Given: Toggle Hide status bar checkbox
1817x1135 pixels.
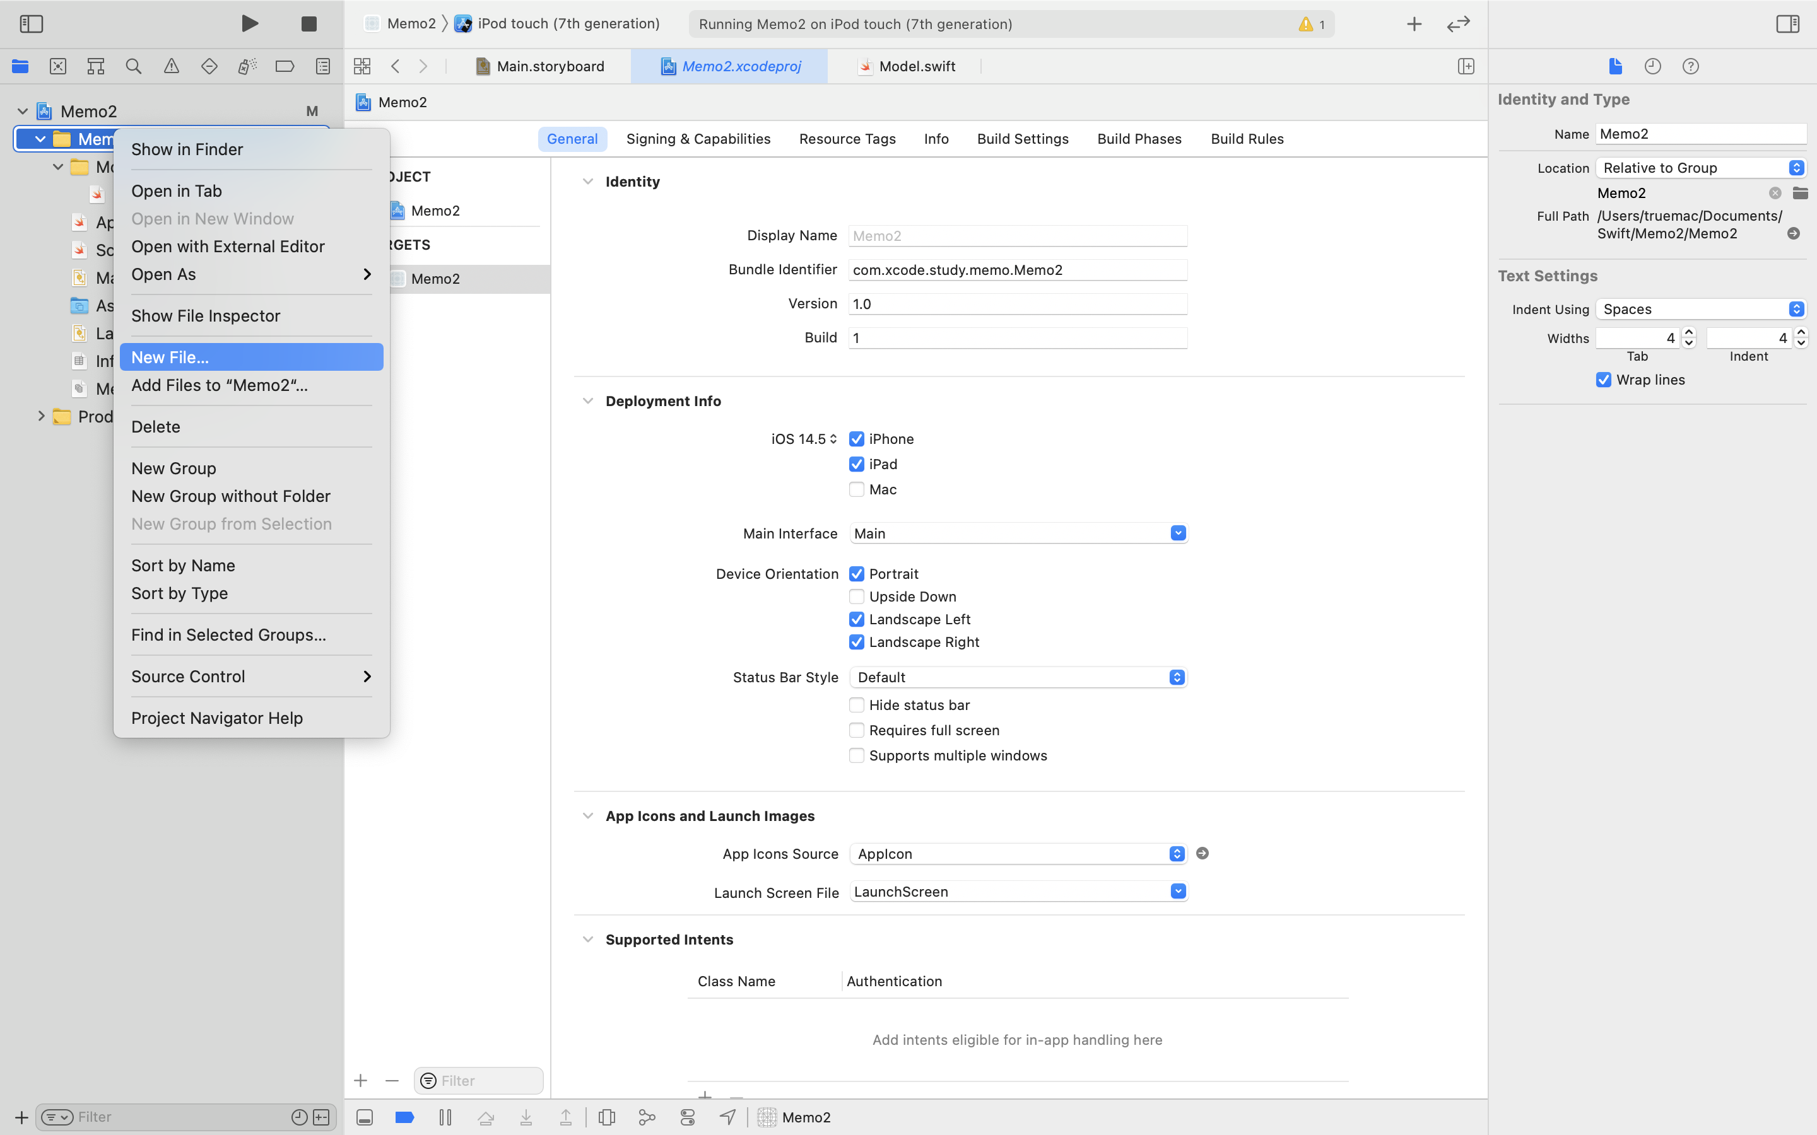Looking at the screenshot, I should point(857,705).
